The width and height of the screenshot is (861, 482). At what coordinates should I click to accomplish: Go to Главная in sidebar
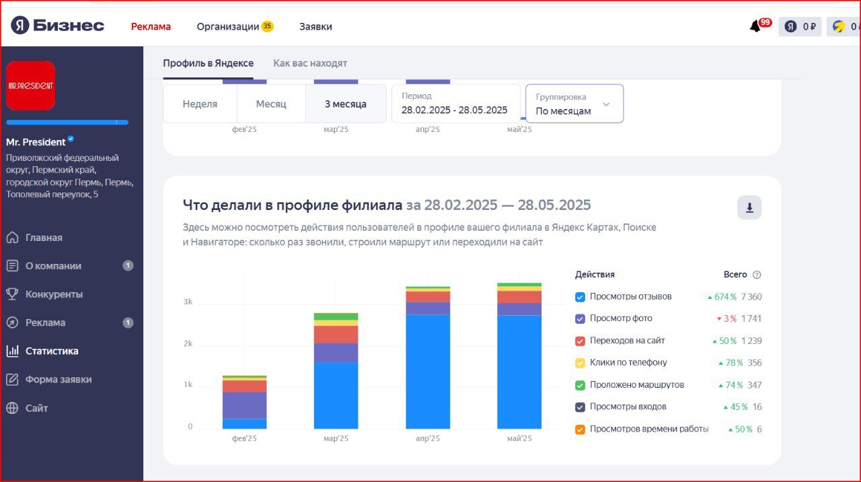pyautogui.click(x=44, y=238)
